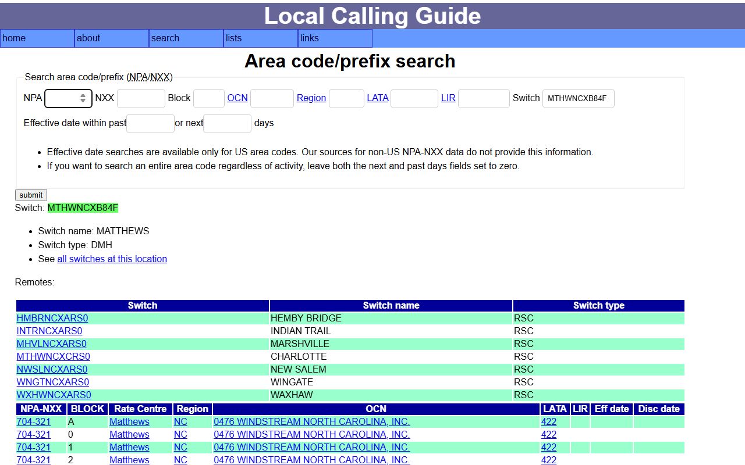Click the highlighted MTHWNCXB84F switch code
This screenshot has height=465, width=745.
[83, 208]
